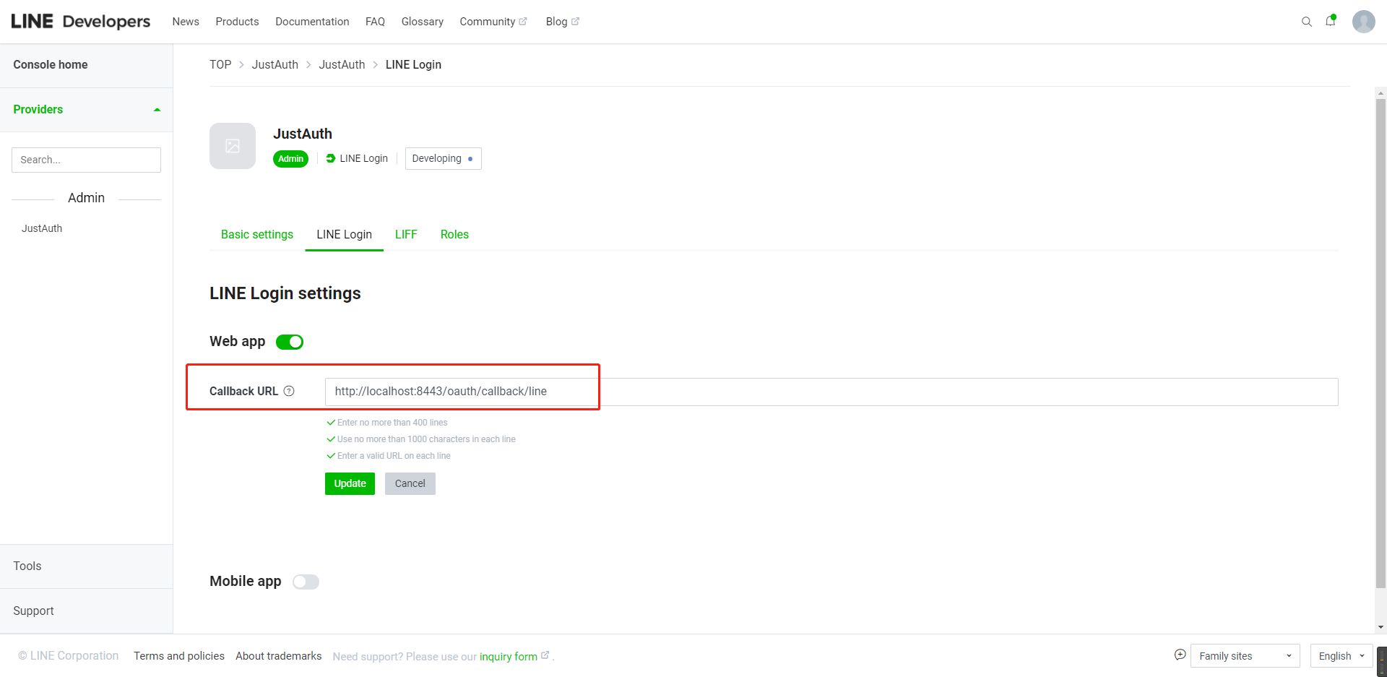Image resolution: width=1387 pixels, height=677 pixels.
Task: Click the green Admin badge
Action: pyautogui.click(x=290, y=159)
